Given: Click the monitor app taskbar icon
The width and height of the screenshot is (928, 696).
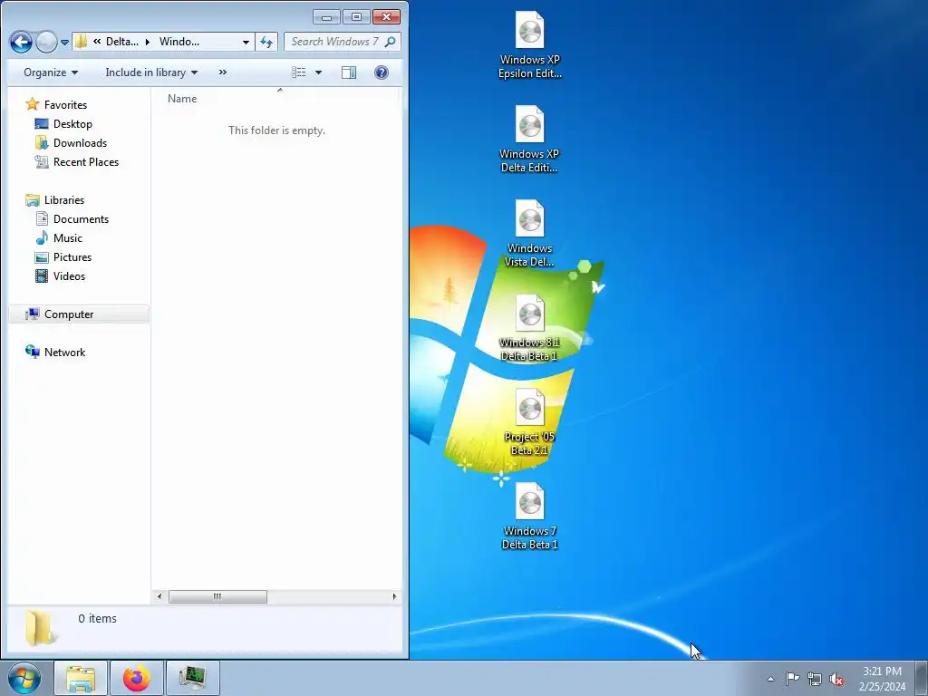Looking at the screenshot, I should pos(193,678).
